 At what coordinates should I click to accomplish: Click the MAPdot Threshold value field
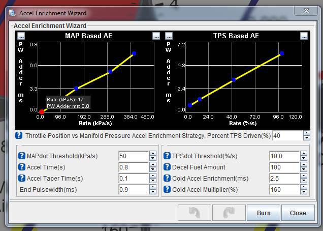(133, 156)
